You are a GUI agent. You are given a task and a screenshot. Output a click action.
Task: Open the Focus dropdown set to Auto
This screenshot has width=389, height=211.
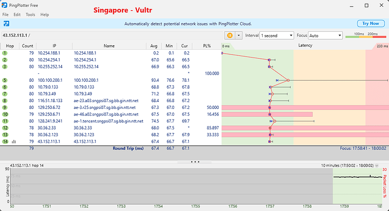325,36
